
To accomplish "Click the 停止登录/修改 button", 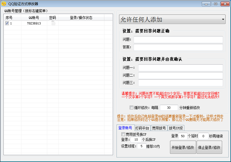I will click(209, 147).
